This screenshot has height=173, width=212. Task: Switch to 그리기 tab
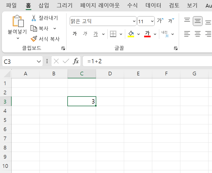click(x=64, y=5)
